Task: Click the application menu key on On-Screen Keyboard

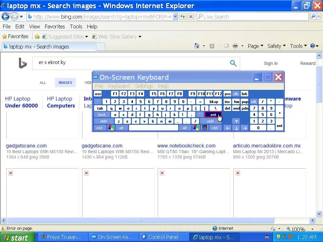Action: pyautogui.click(x=204, y=128)
